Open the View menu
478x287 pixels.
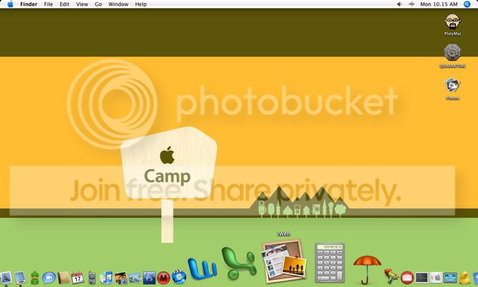tap(82, 4)
